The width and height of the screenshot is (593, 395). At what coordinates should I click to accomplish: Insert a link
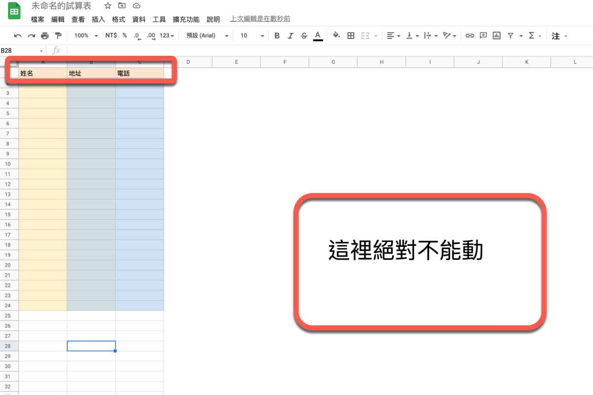pyautogui.click(x=469, y=36)
